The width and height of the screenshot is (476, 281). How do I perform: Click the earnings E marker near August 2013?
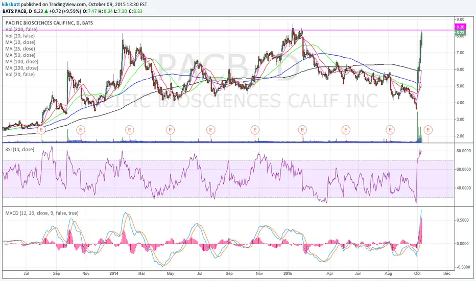click(41, 130)
